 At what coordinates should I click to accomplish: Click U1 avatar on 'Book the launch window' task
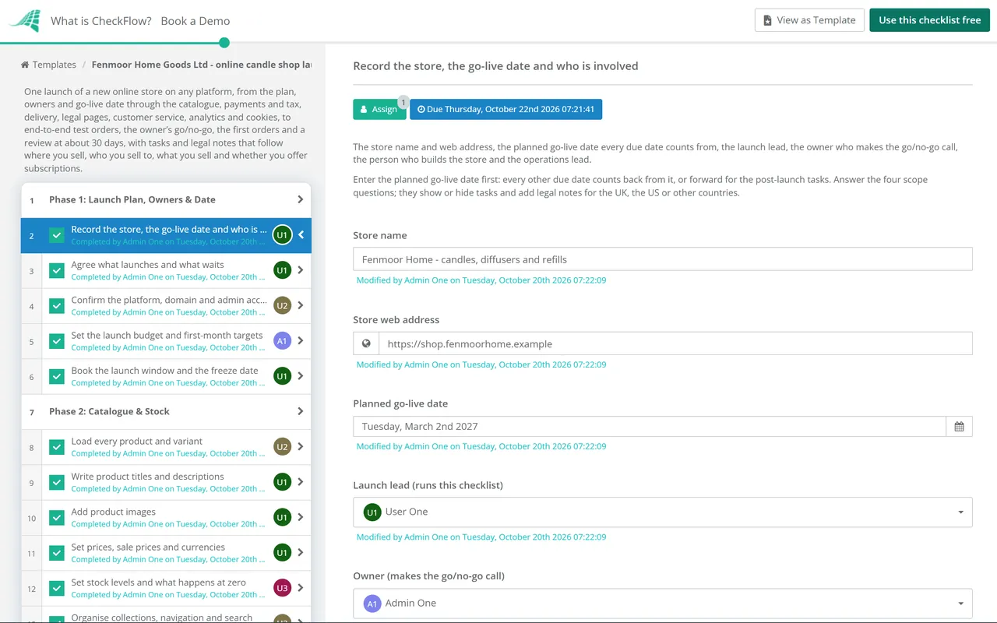point(282,376)
